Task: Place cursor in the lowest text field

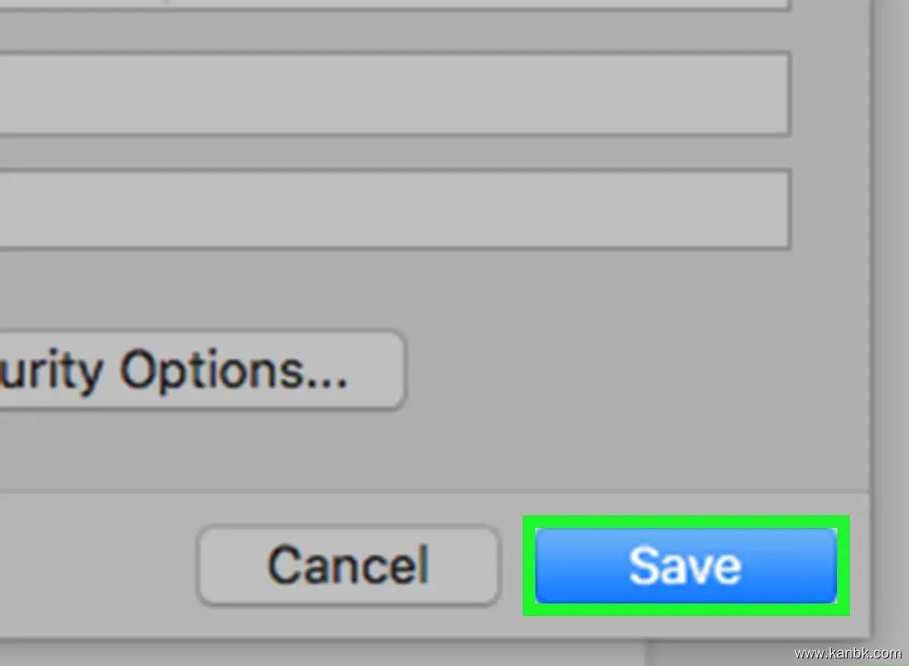Action: coord(394,210)
